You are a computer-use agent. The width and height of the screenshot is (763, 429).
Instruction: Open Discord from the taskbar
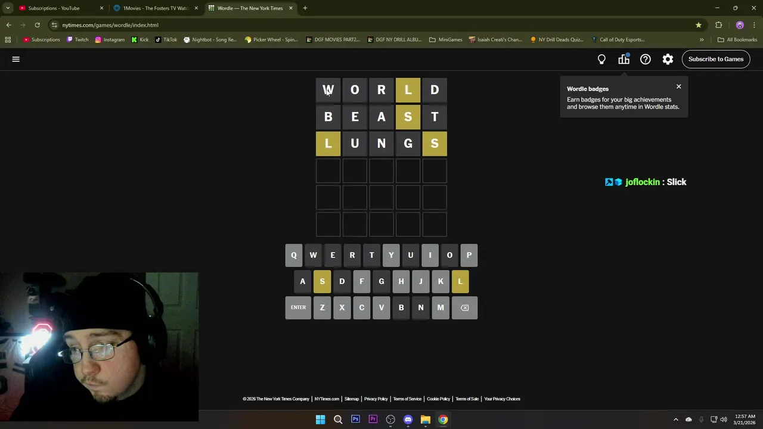(408, 419)
